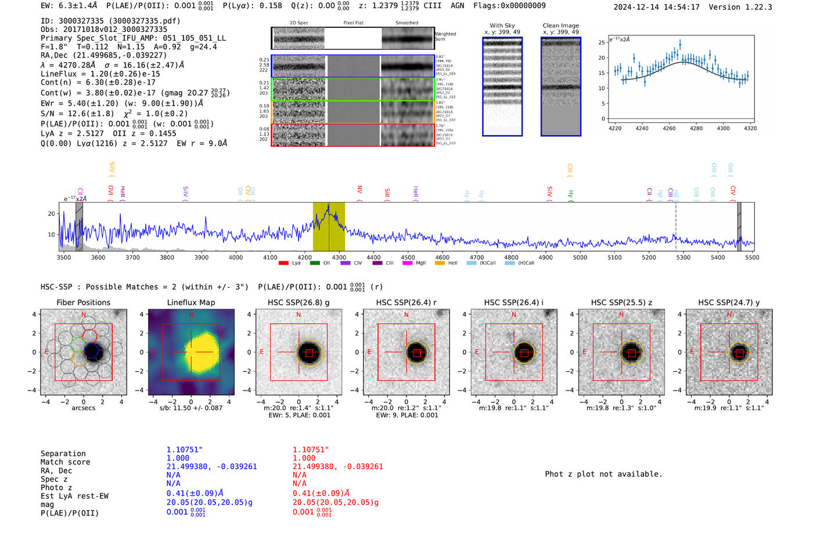Click Phot z plot not available message
This screenshot has width=813, height=553.
[603, 474]
